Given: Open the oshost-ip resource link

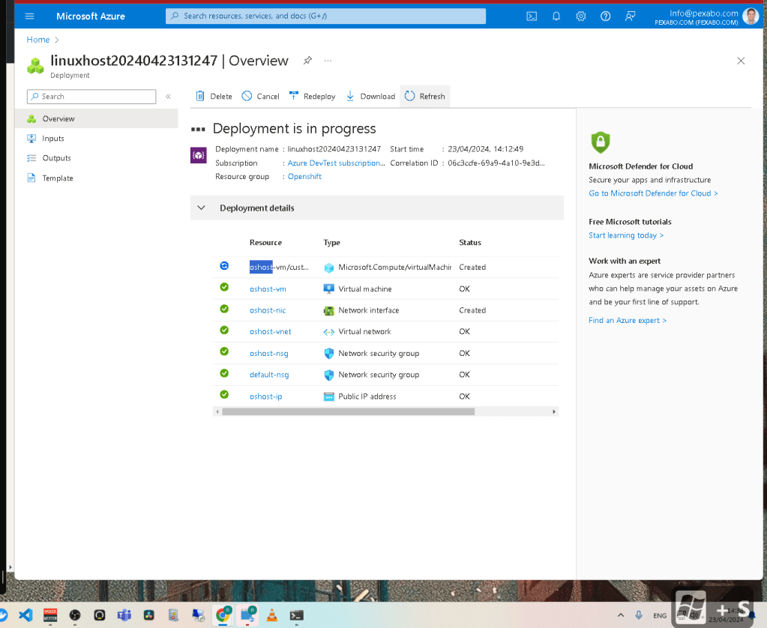Looking at the screenshot, I should (265, 396).
